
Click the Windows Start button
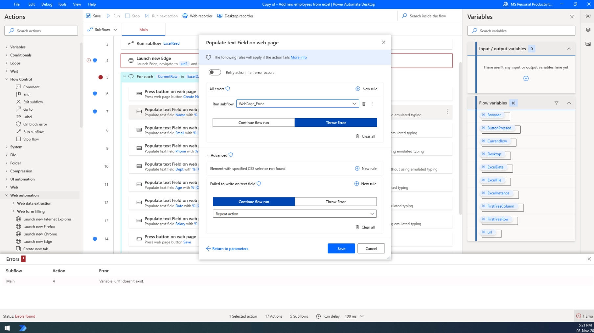click(x=7, y=328)
